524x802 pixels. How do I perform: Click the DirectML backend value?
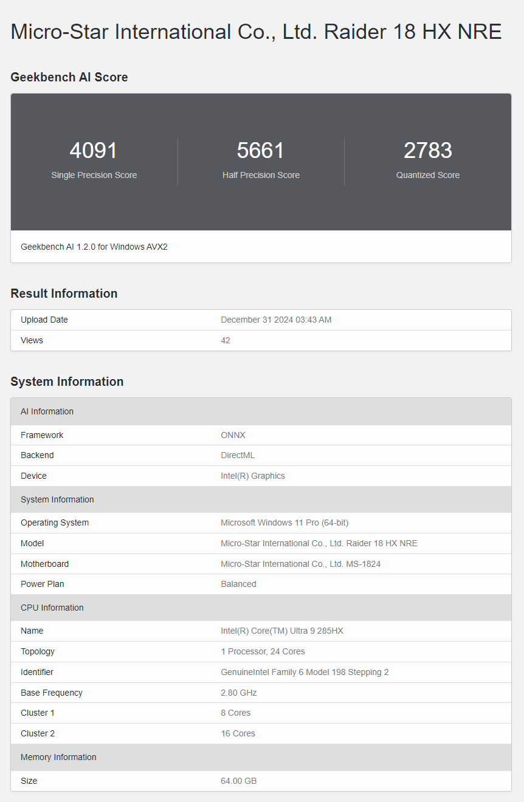[x=238, y=455]
